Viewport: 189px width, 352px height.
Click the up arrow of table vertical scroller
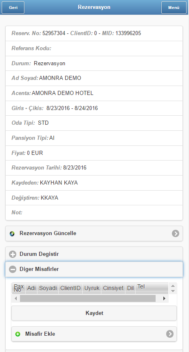[x=173, y=286]
